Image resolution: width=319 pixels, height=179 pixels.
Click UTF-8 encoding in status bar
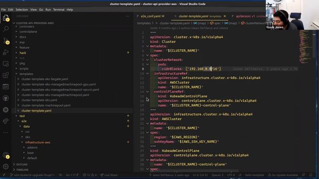pyautogui.click(x=231, y=175)
